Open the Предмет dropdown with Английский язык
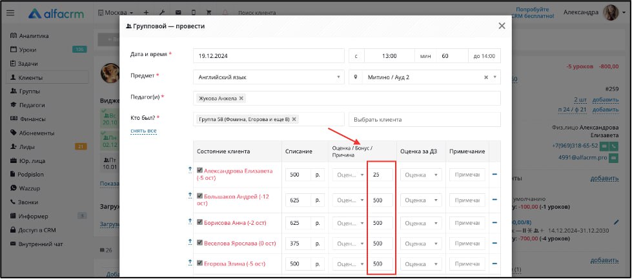This screenshot has width=632, height=279. 269,77
